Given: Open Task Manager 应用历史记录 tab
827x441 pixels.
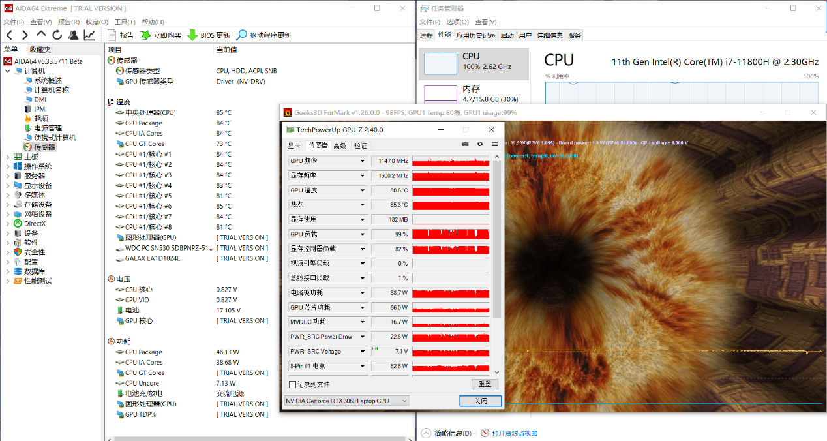Looking at the screenshot, I should click(475, 35).
